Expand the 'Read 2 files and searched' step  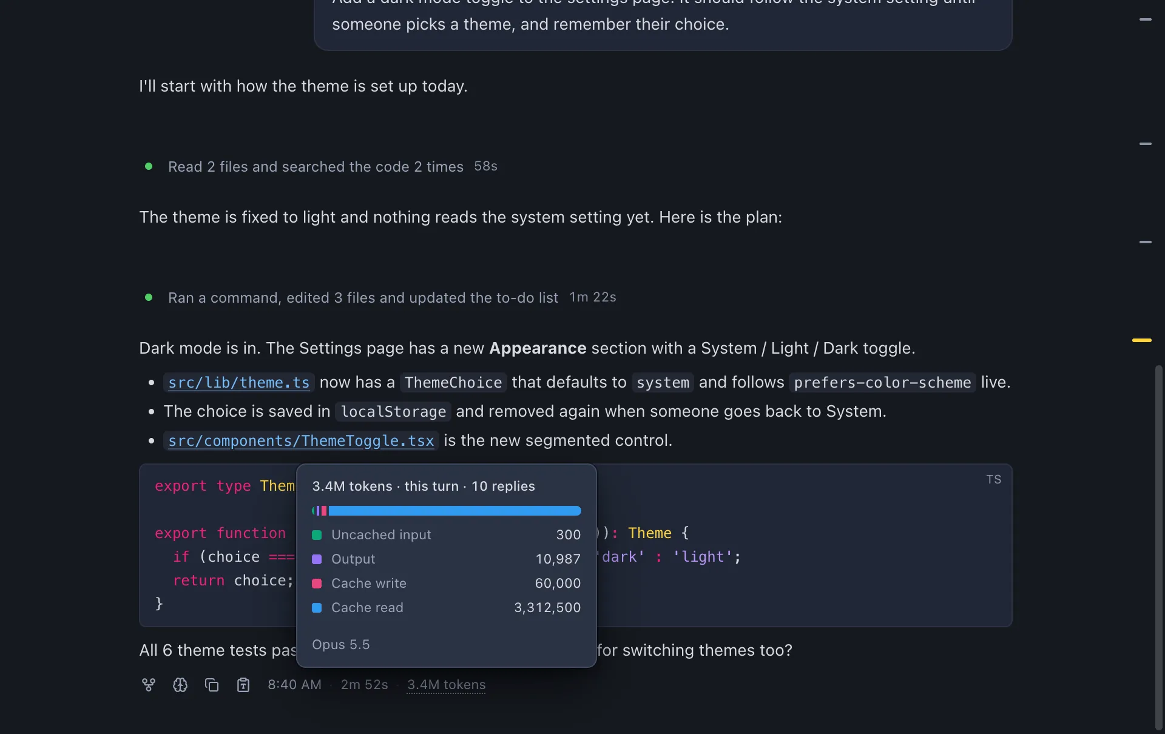tap(316, 167)
